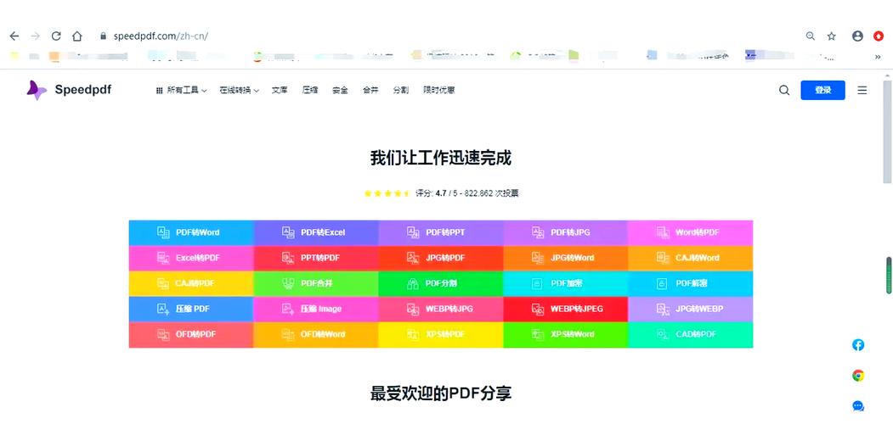Open the PDF分割 split tile

click(441, 283)
